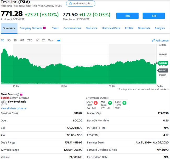This screenshot has width=170, height=159.
Task: Click the help question mark near Chart Events
Action: (18, 94)
